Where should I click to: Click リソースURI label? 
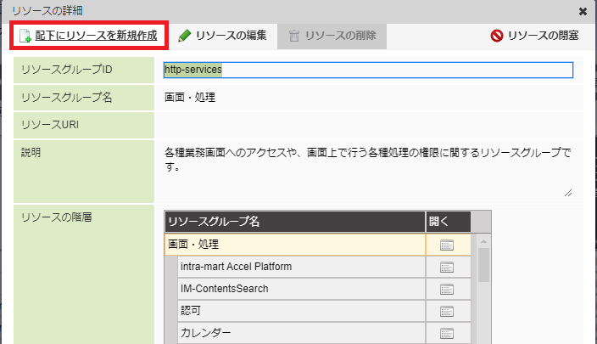[50, 125]
